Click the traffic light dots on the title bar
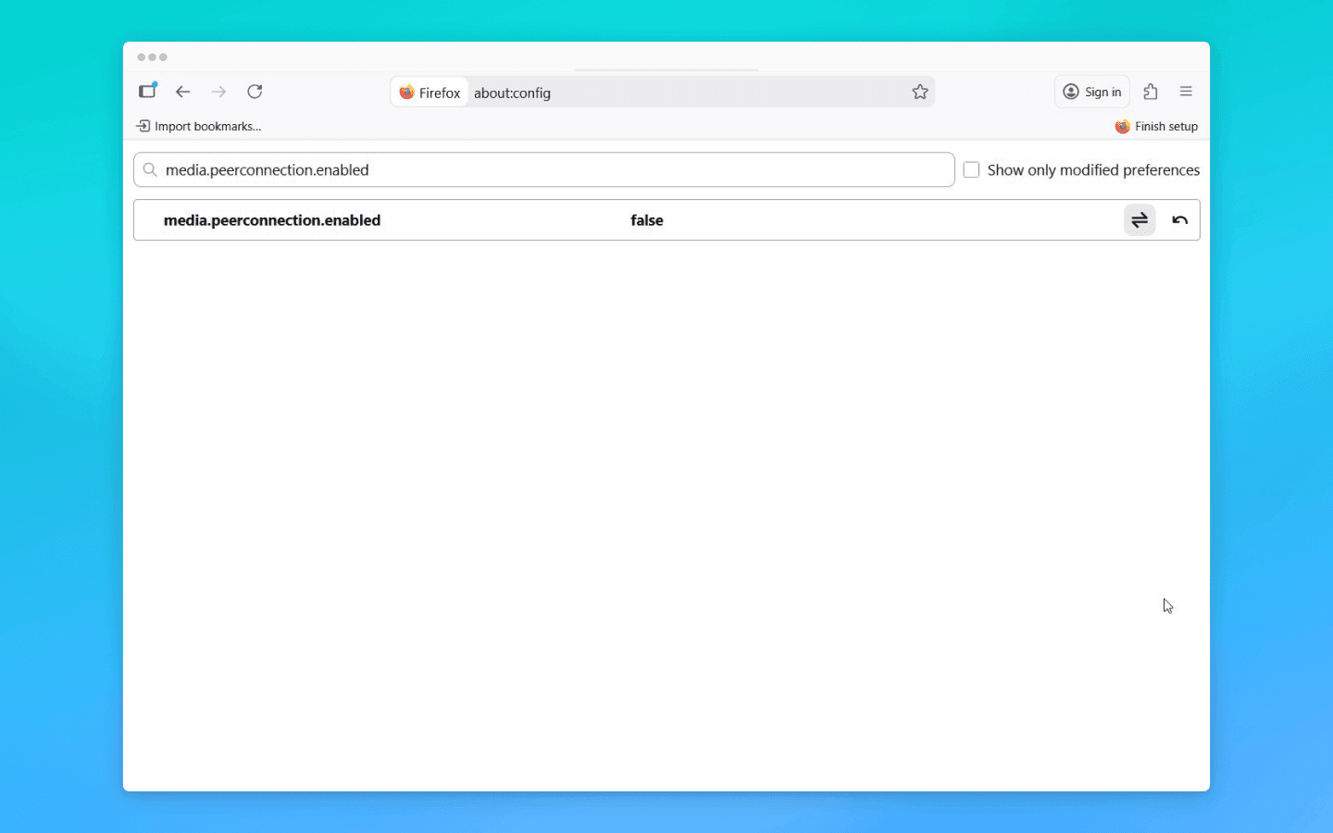 (x=154, y=56)
